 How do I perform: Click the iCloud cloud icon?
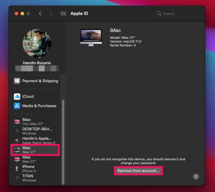[x=17, y=97]
